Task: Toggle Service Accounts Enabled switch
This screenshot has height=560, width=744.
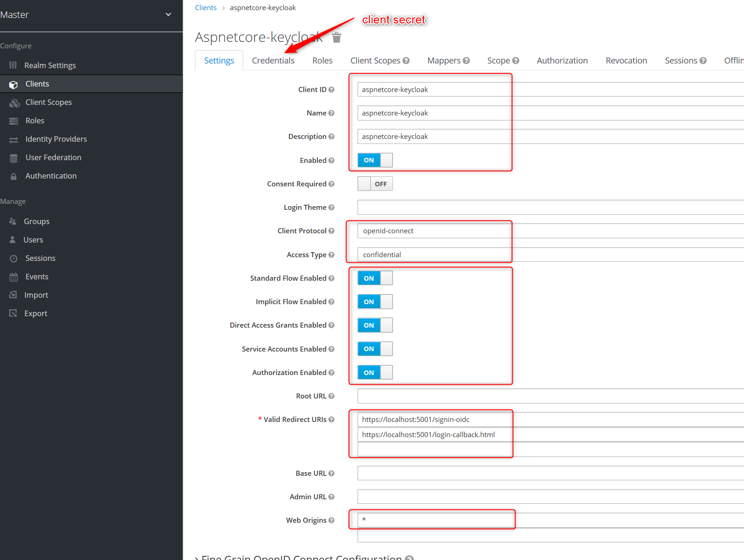Action: [x=375, y=349]
